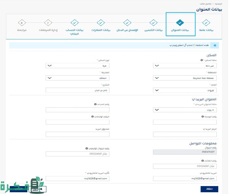Click the صندوق البريد input field
This screenshot has height=194, width=229.
(78, 134)
